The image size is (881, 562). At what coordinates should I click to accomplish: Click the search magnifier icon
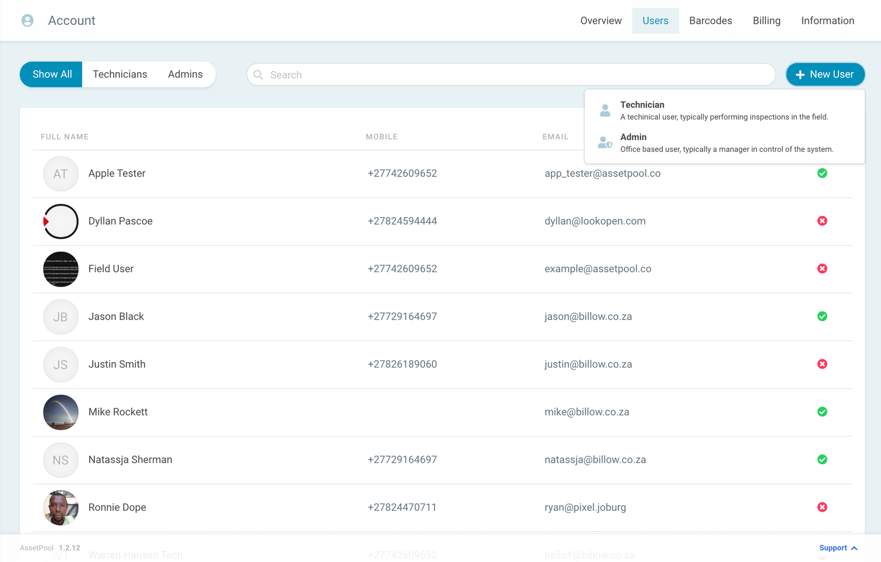pyautogui.click(x=258, y=74)
